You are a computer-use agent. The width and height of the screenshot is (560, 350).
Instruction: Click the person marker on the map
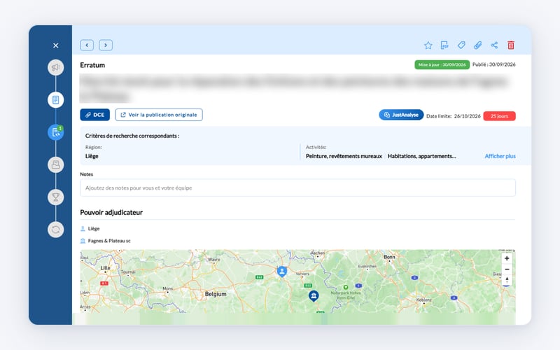tap(282, 272)
